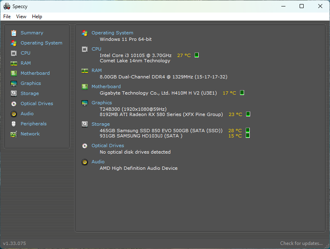Open the File menu
This screenshot has width=330, height=249.
point(7,17)
